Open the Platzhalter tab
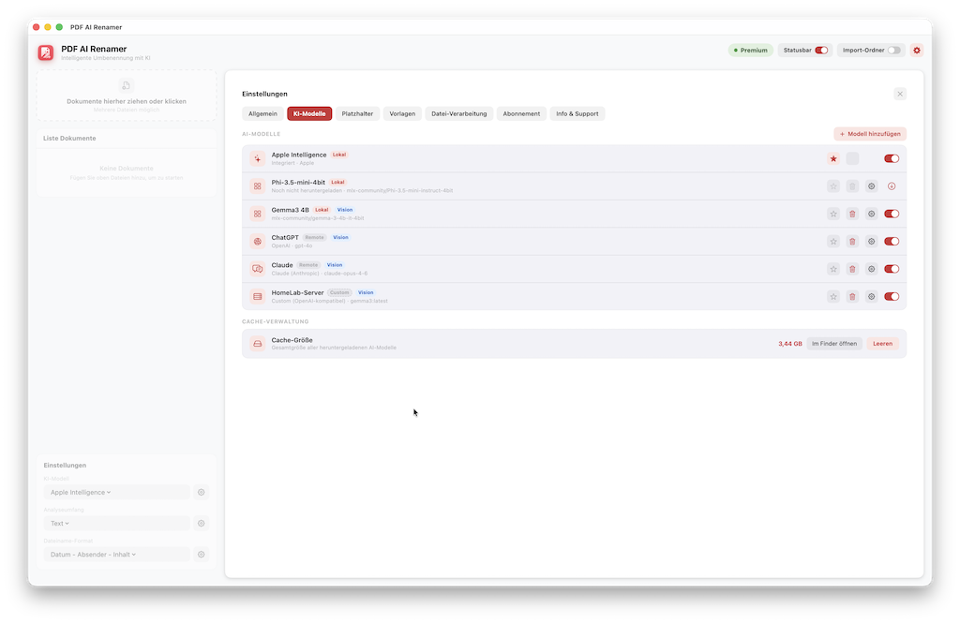Image resolution: width=960 pixels, height=623 pixels. (357, 114)
